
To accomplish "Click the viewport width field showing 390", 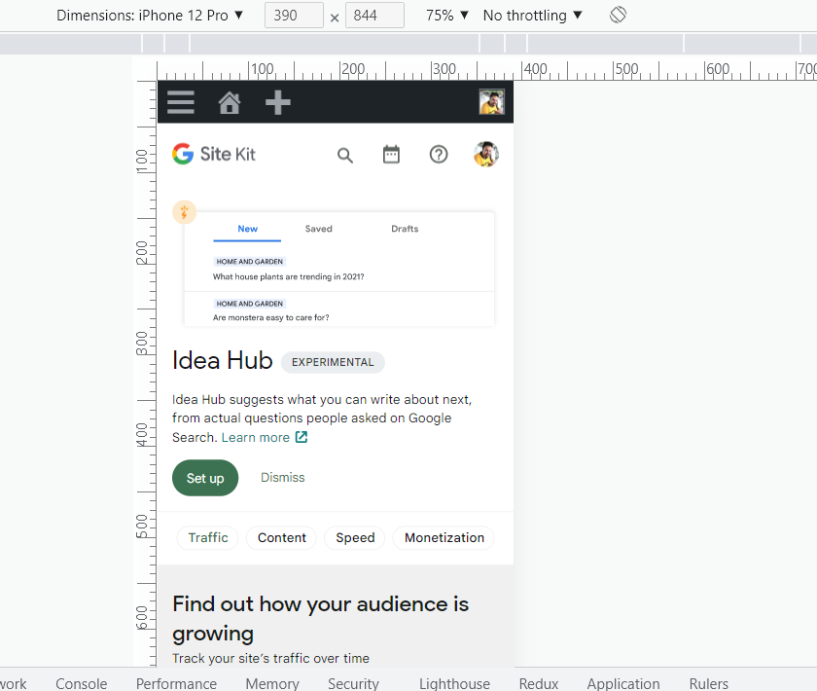I will pos(294,16).
